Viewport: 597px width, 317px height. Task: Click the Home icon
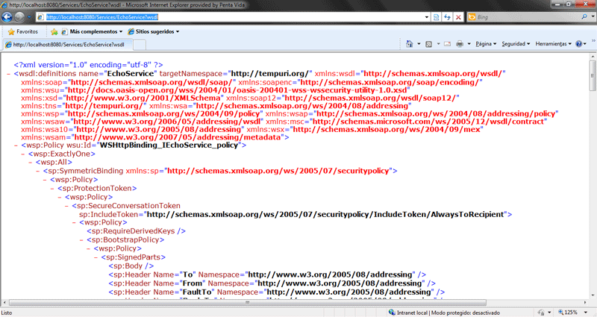point(409,44)
